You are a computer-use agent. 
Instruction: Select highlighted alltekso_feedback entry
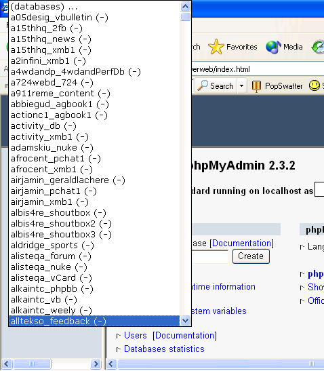click(94, 321)
